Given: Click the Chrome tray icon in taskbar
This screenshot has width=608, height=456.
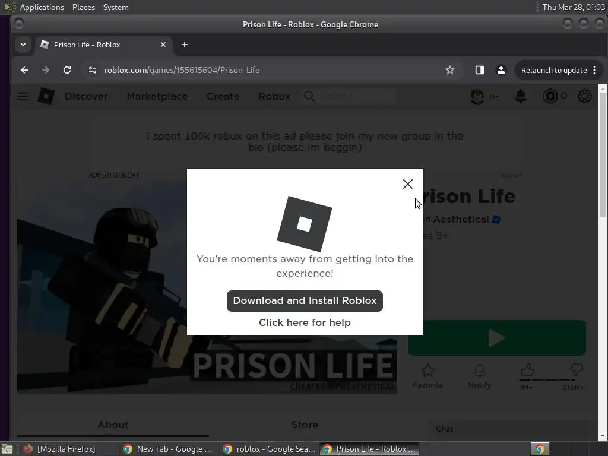Looking at the screenshot, I should pyautogui.click(x=540, y=449).
